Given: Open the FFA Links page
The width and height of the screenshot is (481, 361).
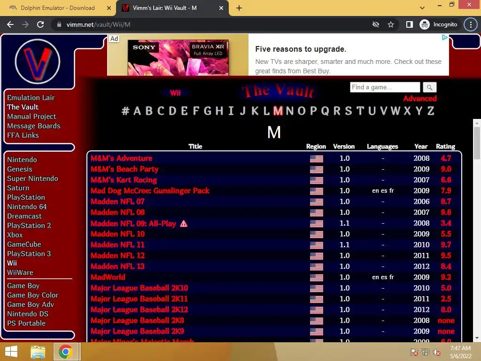Looking at the screenshot, I should point(23,135).
